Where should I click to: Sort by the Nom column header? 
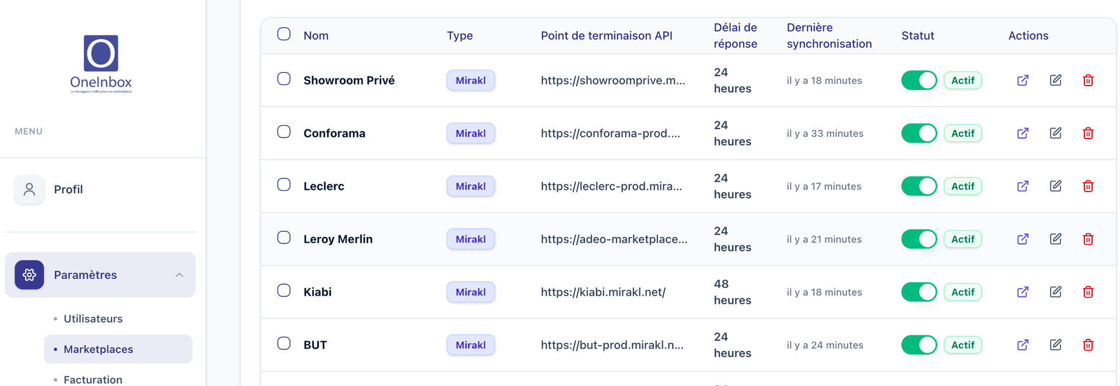[x=316, y=36]
